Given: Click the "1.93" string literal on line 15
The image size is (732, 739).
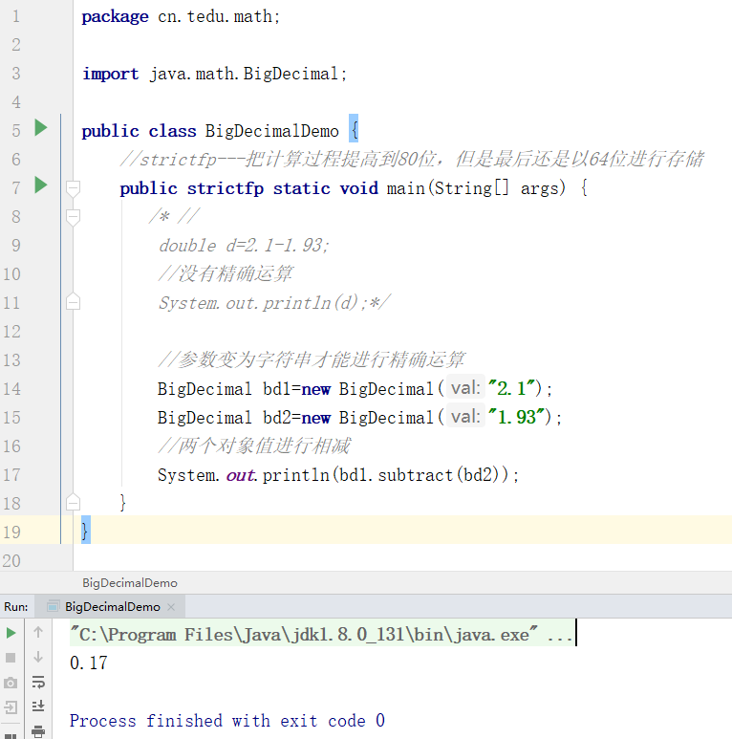Looking at the screenshot, I should click(x=517, y=417).
